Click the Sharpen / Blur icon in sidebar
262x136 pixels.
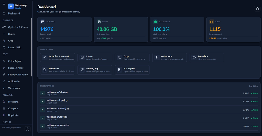coord(4,68)
